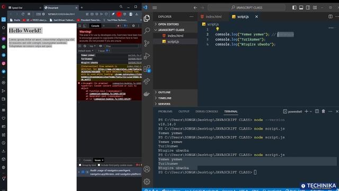Viewport: 339px width, 191px height.
Task: Toggle the secondary side bar layout icon
Action: tap(308, 7)
